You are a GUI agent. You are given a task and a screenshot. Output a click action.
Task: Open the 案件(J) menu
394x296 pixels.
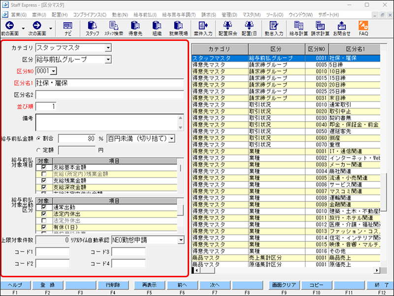tap(39, 15)
